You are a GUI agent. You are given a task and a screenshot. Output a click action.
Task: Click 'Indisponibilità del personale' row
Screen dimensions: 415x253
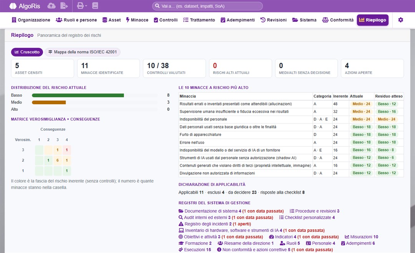click(x=291, y=119)
